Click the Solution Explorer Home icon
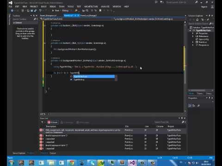 pyautogui.click(x=197, y=20)
